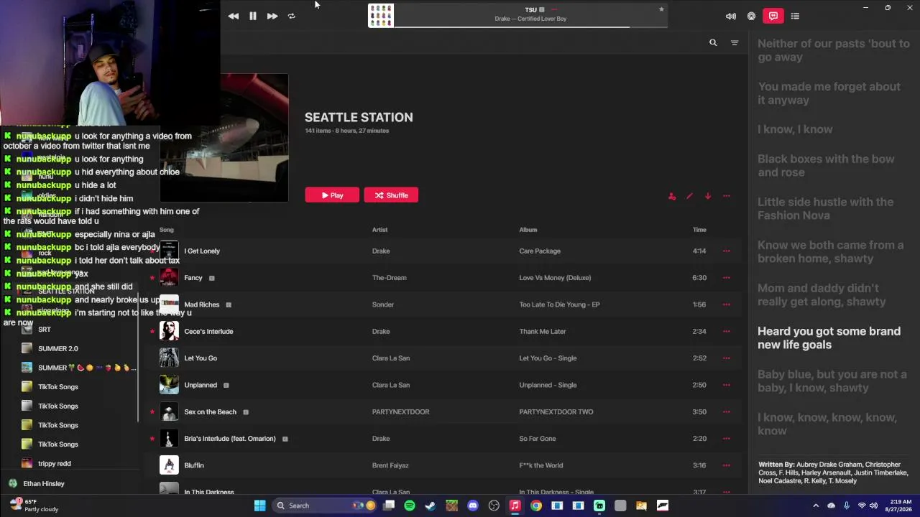
Task: Open more options for Sex on the Beach
Action: (x=727, y=412)
